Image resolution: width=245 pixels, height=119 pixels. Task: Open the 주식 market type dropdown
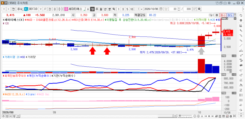click(20, 9)
